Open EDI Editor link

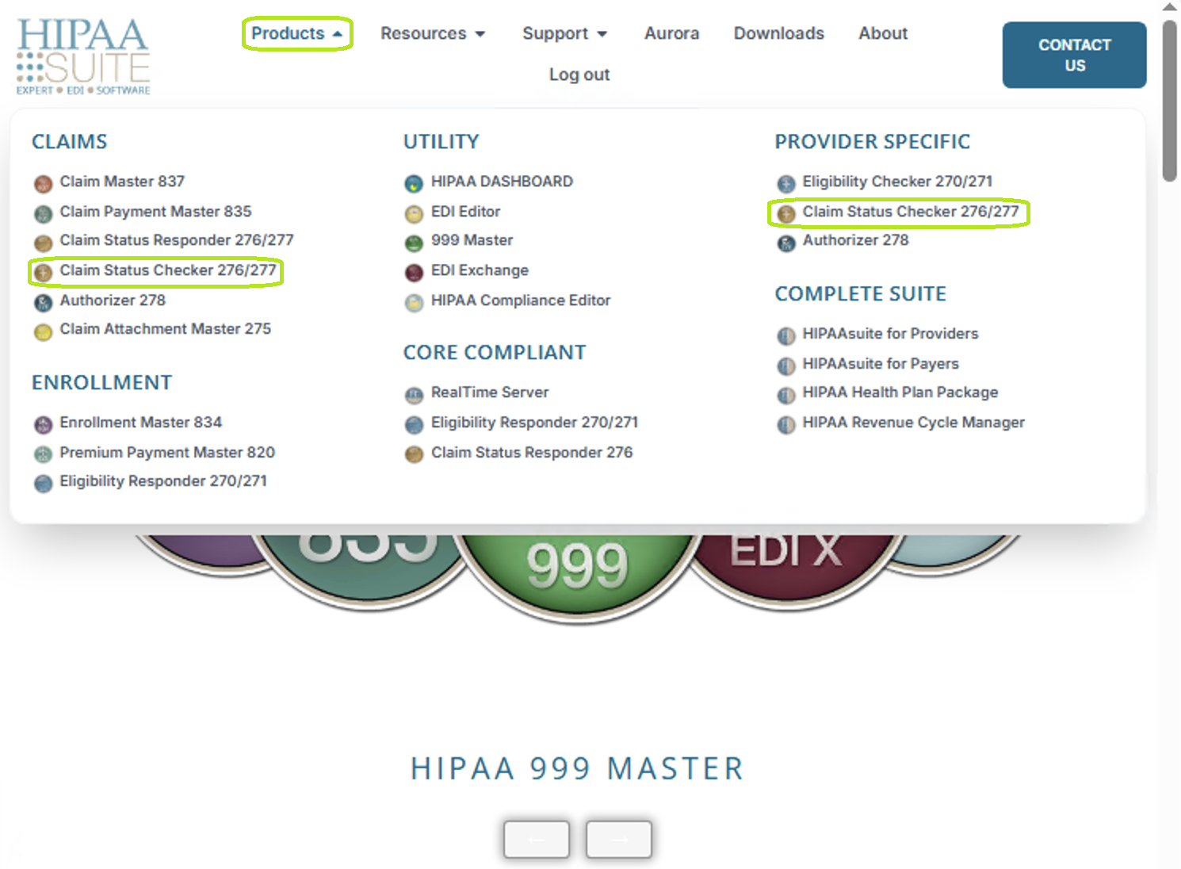465,212
